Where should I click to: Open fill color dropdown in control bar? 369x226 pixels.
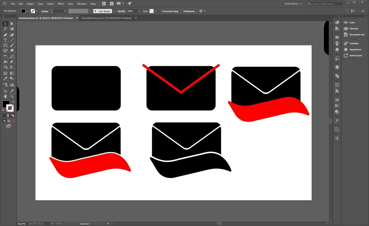point(28,11)
